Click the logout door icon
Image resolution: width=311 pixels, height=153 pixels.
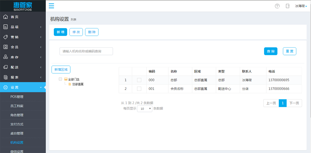pos(288,6)
